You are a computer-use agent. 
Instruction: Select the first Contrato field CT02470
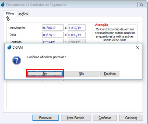tap(53, 41)
